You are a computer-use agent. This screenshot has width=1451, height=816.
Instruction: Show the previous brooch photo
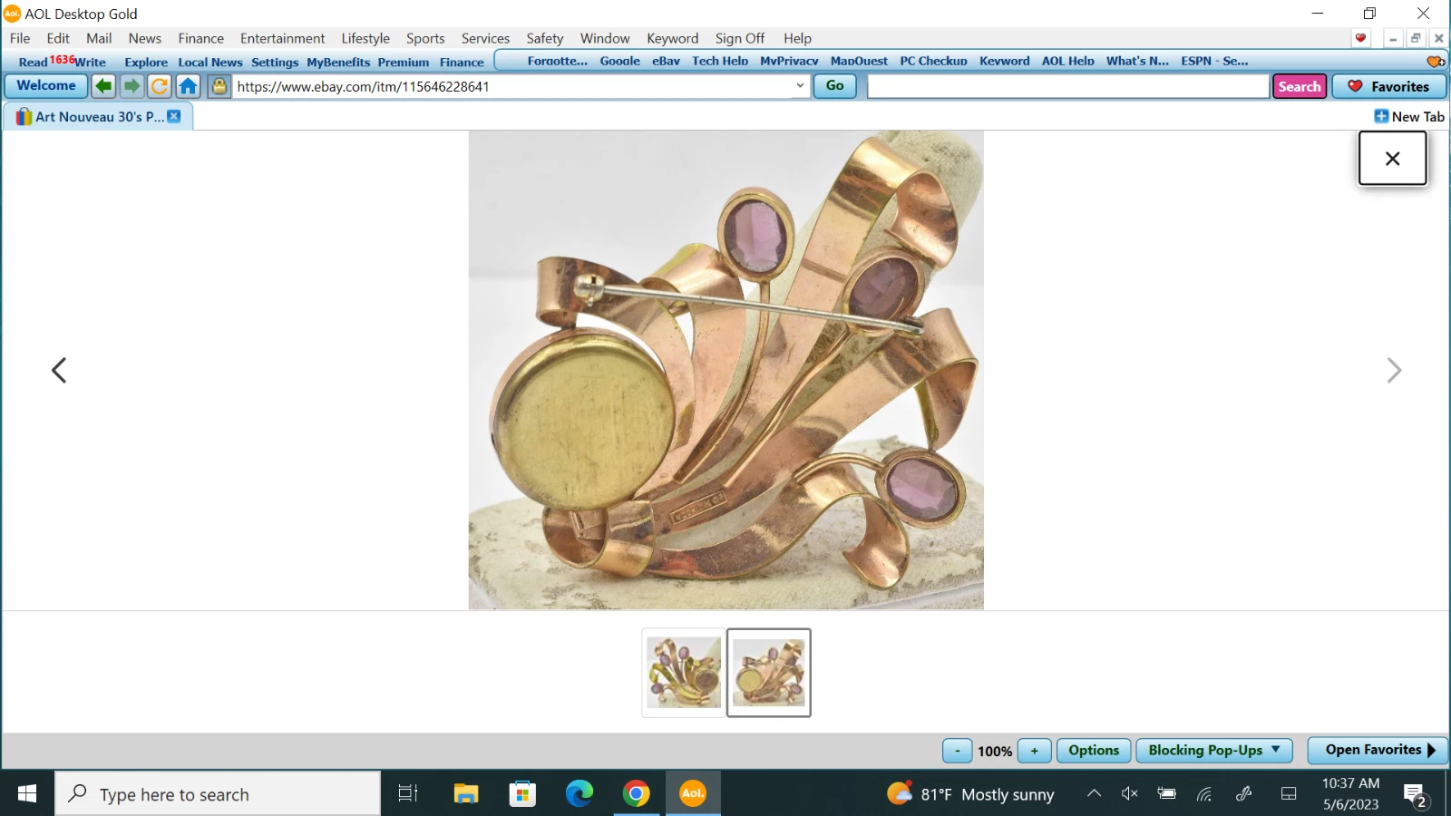tap(59, 370)
